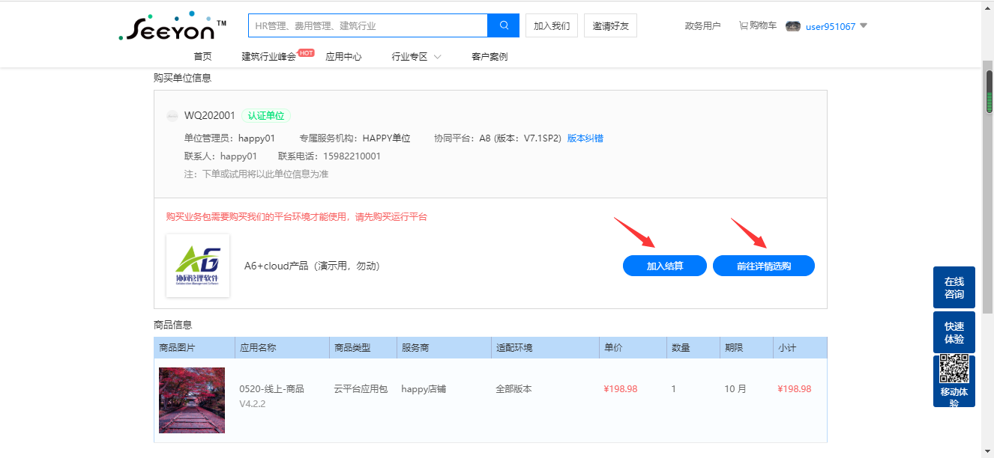Open the 应用中心 menu item

tap(343, 57)
